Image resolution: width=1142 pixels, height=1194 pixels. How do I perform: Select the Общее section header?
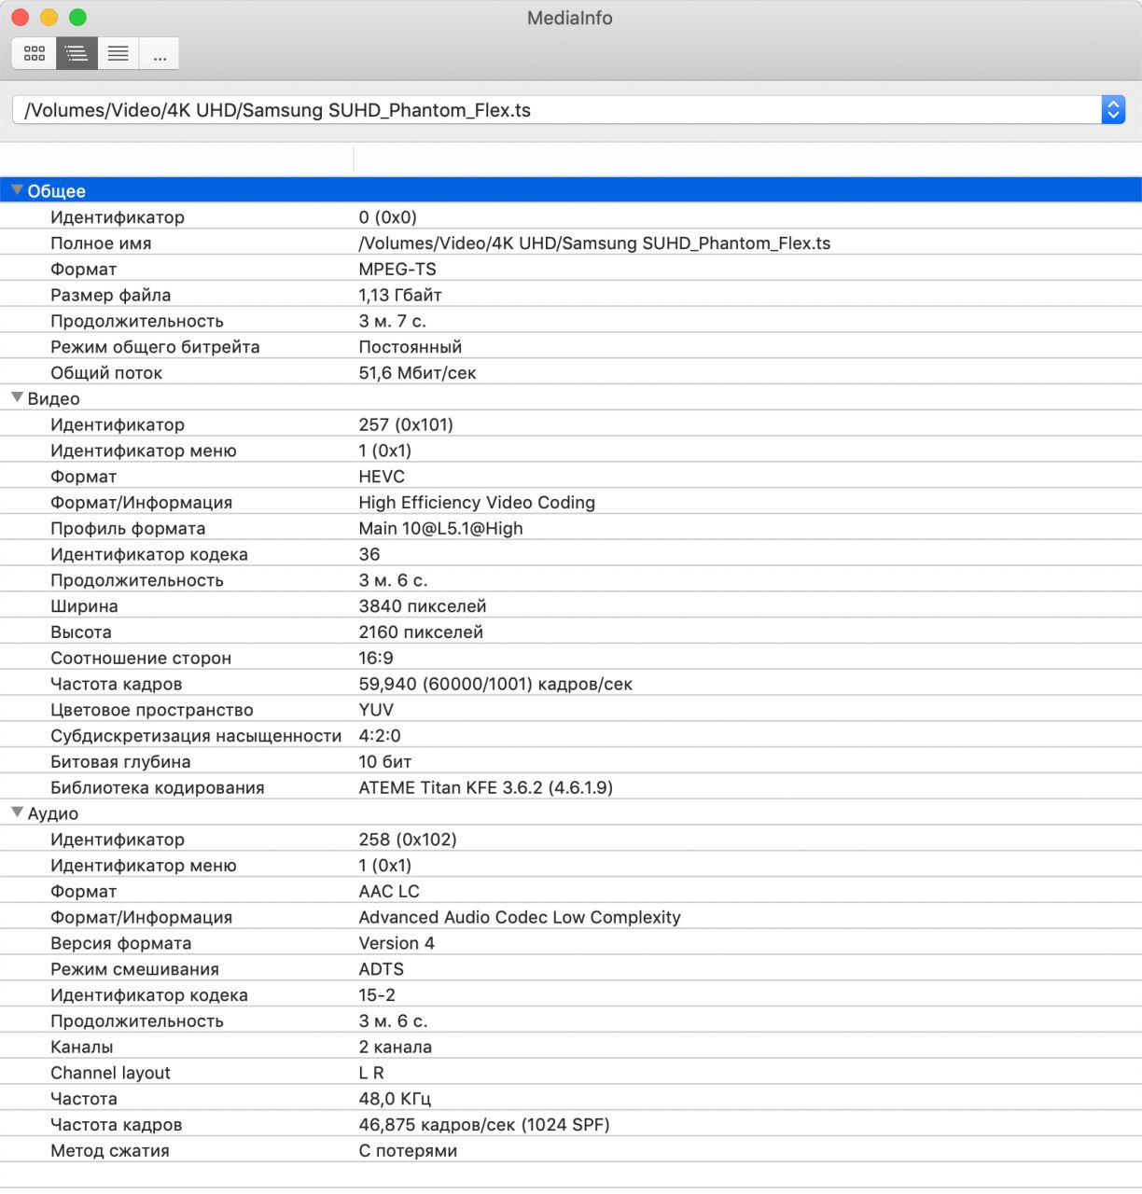(x=571, y=190)
